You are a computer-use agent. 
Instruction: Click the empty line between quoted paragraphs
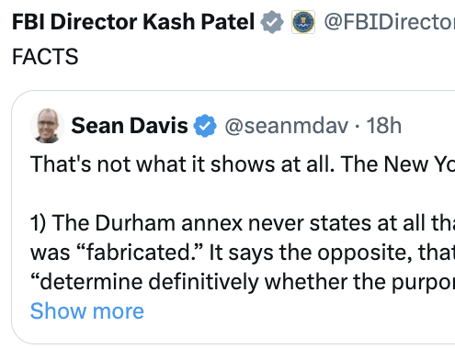[233, 194]
